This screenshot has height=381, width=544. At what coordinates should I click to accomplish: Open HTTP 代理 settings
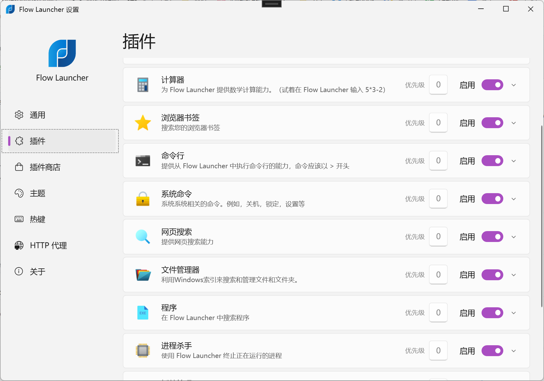coord(62,245)
